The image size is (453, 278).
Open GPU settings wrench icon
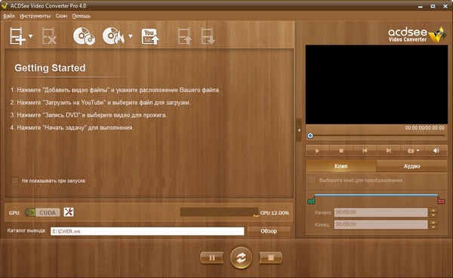pyautogui.click(x=69, y=212)
